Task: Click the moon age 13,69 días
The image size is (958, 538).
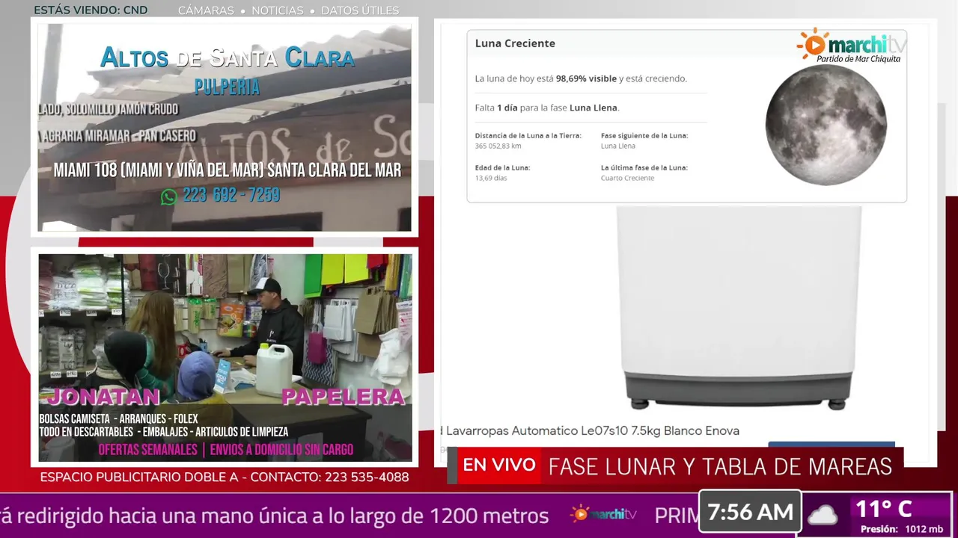Action: [491, 178]
